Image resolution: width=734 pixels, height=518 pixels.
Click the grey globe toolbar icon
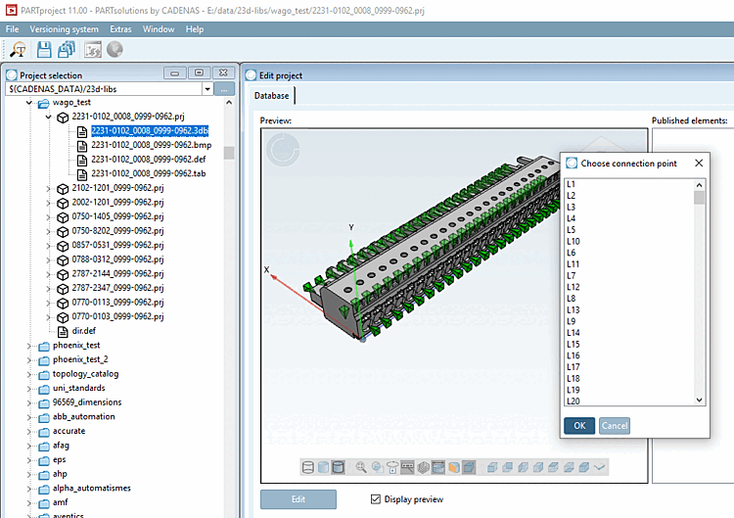click(115, 50)
